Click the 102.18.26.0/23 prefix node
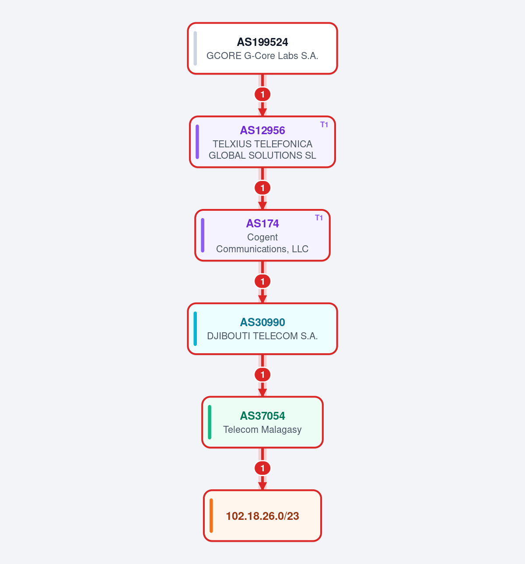 (x=262, y=516)
